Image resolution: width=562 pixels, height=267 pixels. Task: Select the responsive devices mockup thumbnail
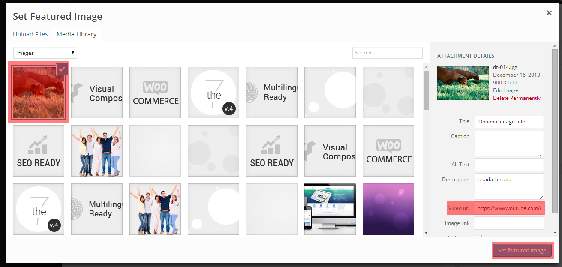point(330,209)
